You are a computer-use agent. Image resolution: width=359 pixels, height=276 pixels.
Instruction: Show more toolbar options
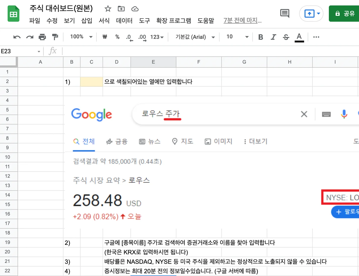tap(316, 37)
